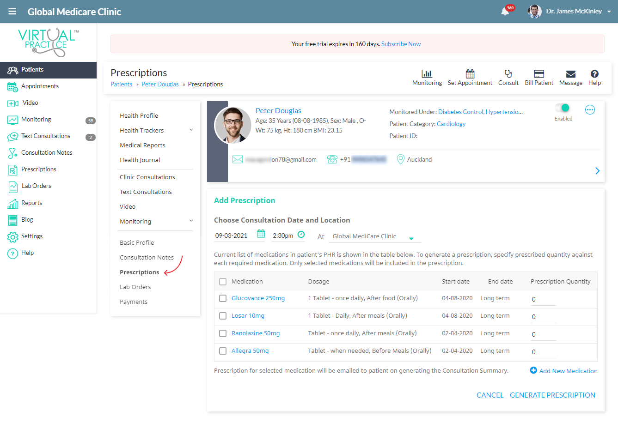Viewport: 618px width, 429px height.
Task: Click the Add New Medication plus icon
Action: point(533,370)
